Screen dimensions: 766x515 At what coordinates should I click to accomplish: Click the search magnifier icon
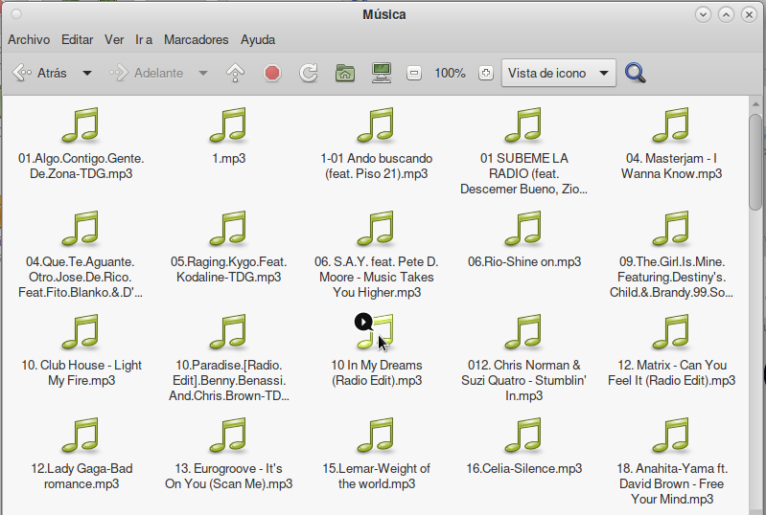[635, 73]
